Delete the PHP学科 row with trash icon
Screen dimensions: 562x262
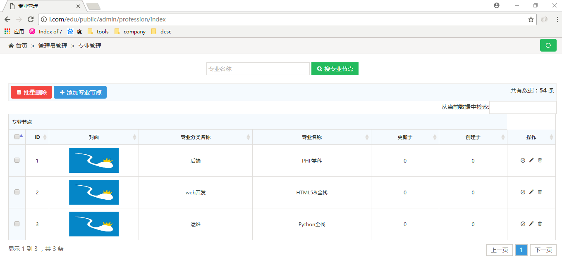(x=540, y=160)
